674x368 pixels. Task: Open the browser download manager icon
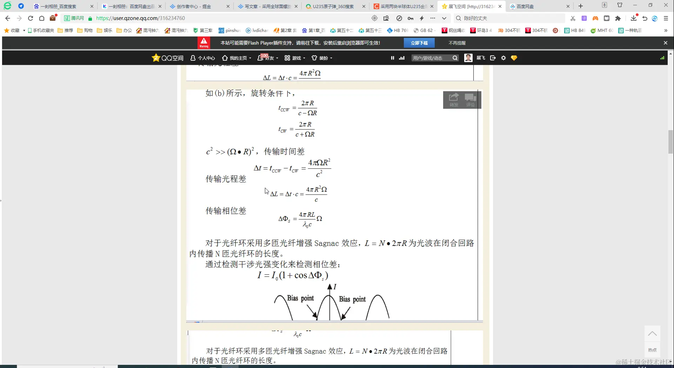pyautogui.click(x=633, y=18)
